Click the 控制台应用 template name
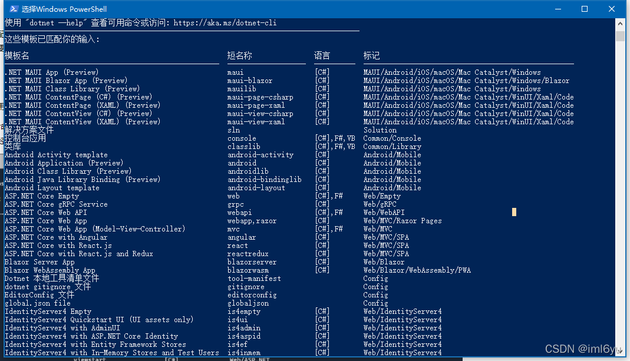630x361 pixels. pos(25,138)
